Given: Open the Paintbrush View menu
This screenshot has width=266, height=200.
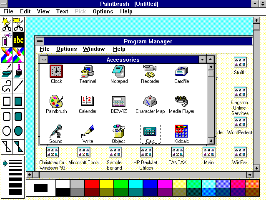Looking at the screenshot, I should [x=43, y=12].
